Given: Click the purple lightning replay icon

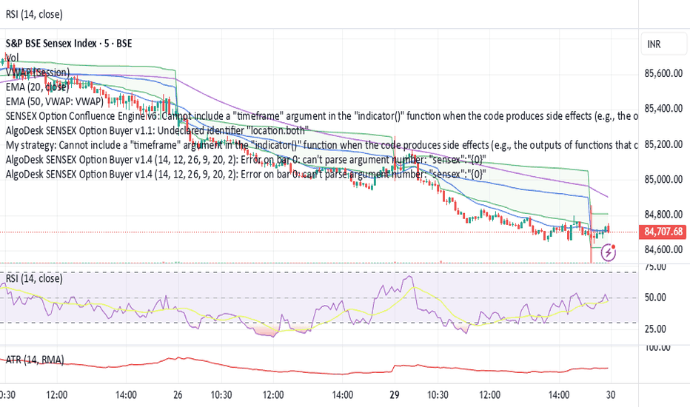Looking at the screenshot, I should point(608,252).
